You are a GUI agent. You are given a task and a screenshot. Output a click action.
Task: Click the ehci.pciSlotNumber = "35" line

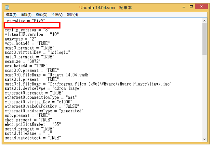click(33, 124)
